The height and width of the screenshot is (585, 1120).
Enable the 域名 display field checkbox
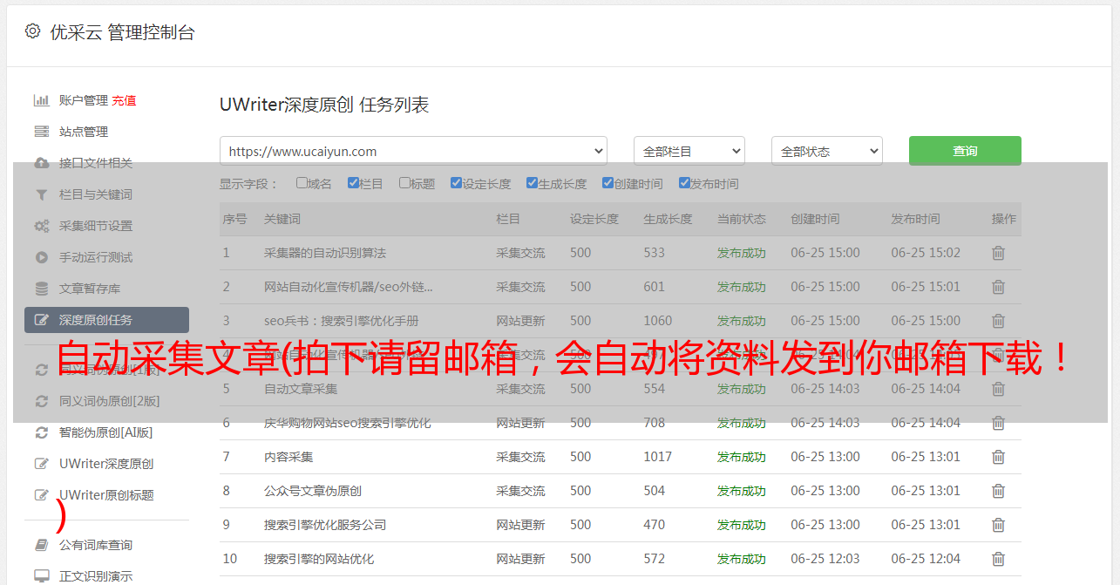302,183
